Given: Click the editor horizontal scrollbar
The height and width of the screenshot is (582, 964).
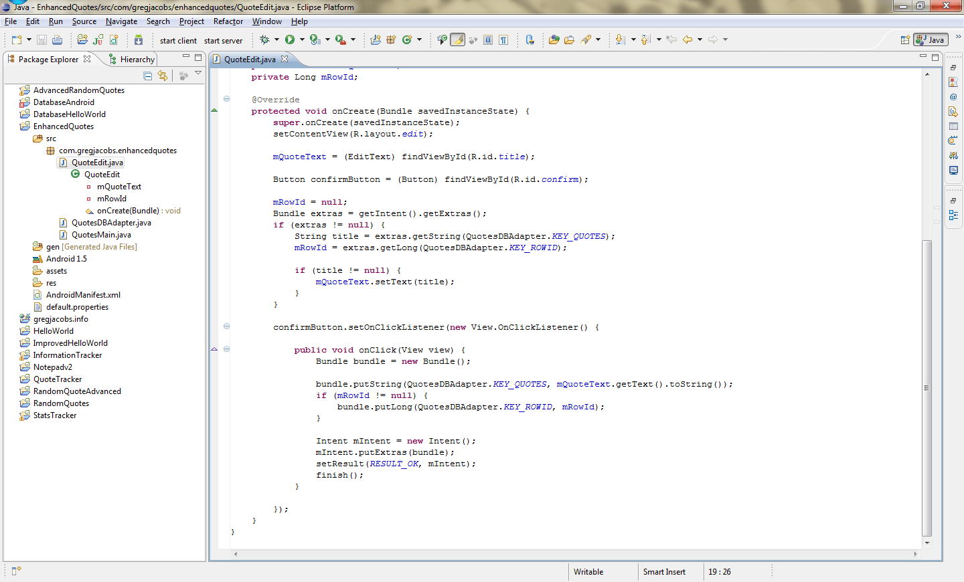Looking at the screenshot, I should 574,554.
